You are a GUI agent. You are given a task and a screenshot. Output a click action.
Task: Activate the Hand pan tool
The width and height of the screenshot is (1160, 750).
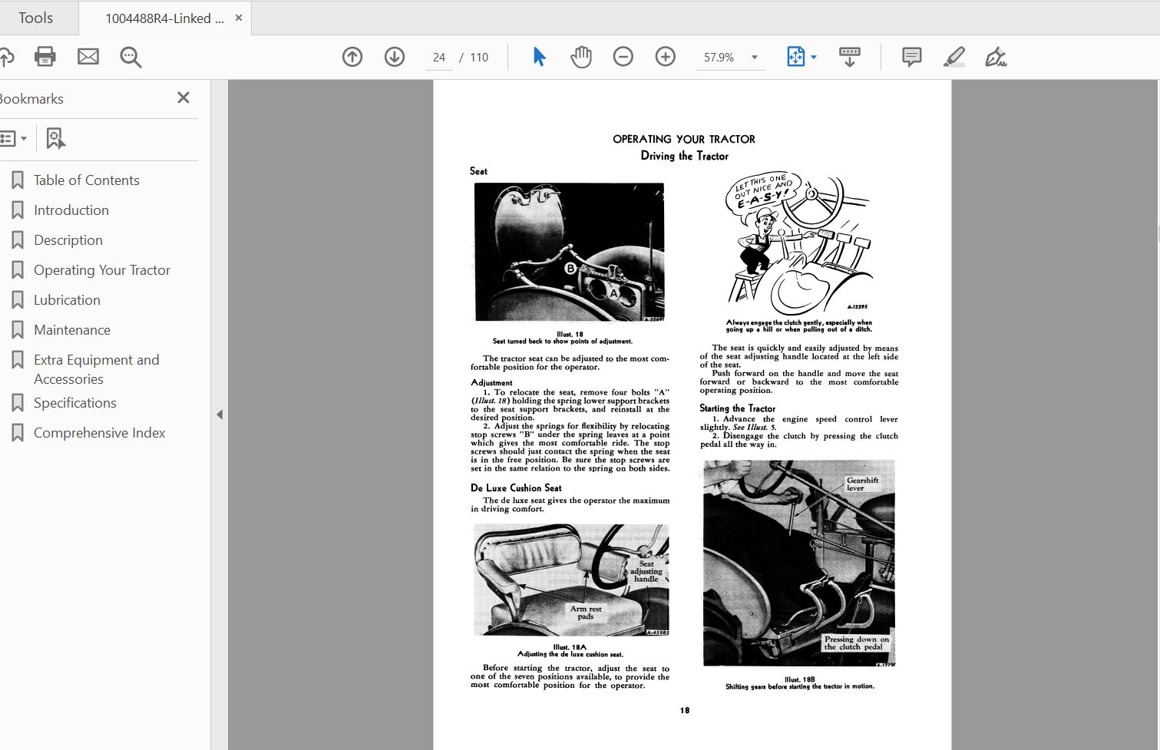coord(581,57)
